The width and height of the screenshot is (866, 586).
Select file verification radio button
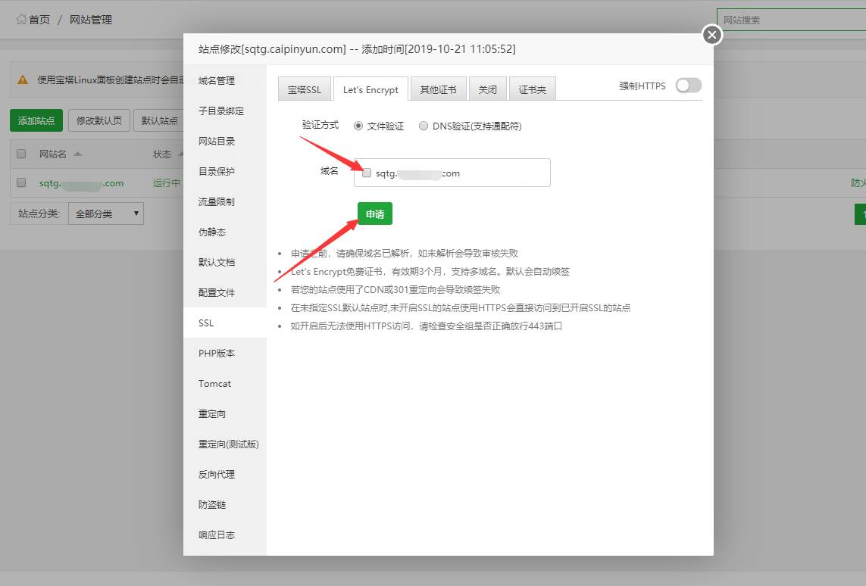point(358,126)
